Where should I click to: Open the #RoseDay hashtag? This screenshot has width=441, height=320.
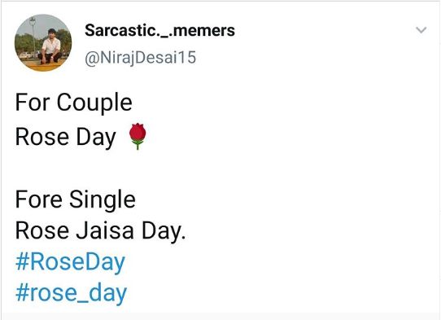[x=70, y=262]
